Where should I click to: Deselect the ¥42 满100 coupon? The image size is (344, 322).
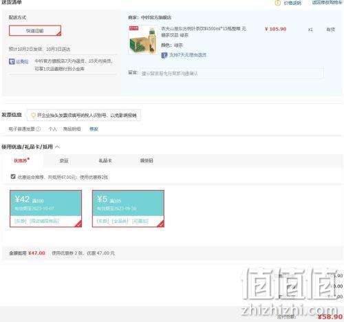45,208
